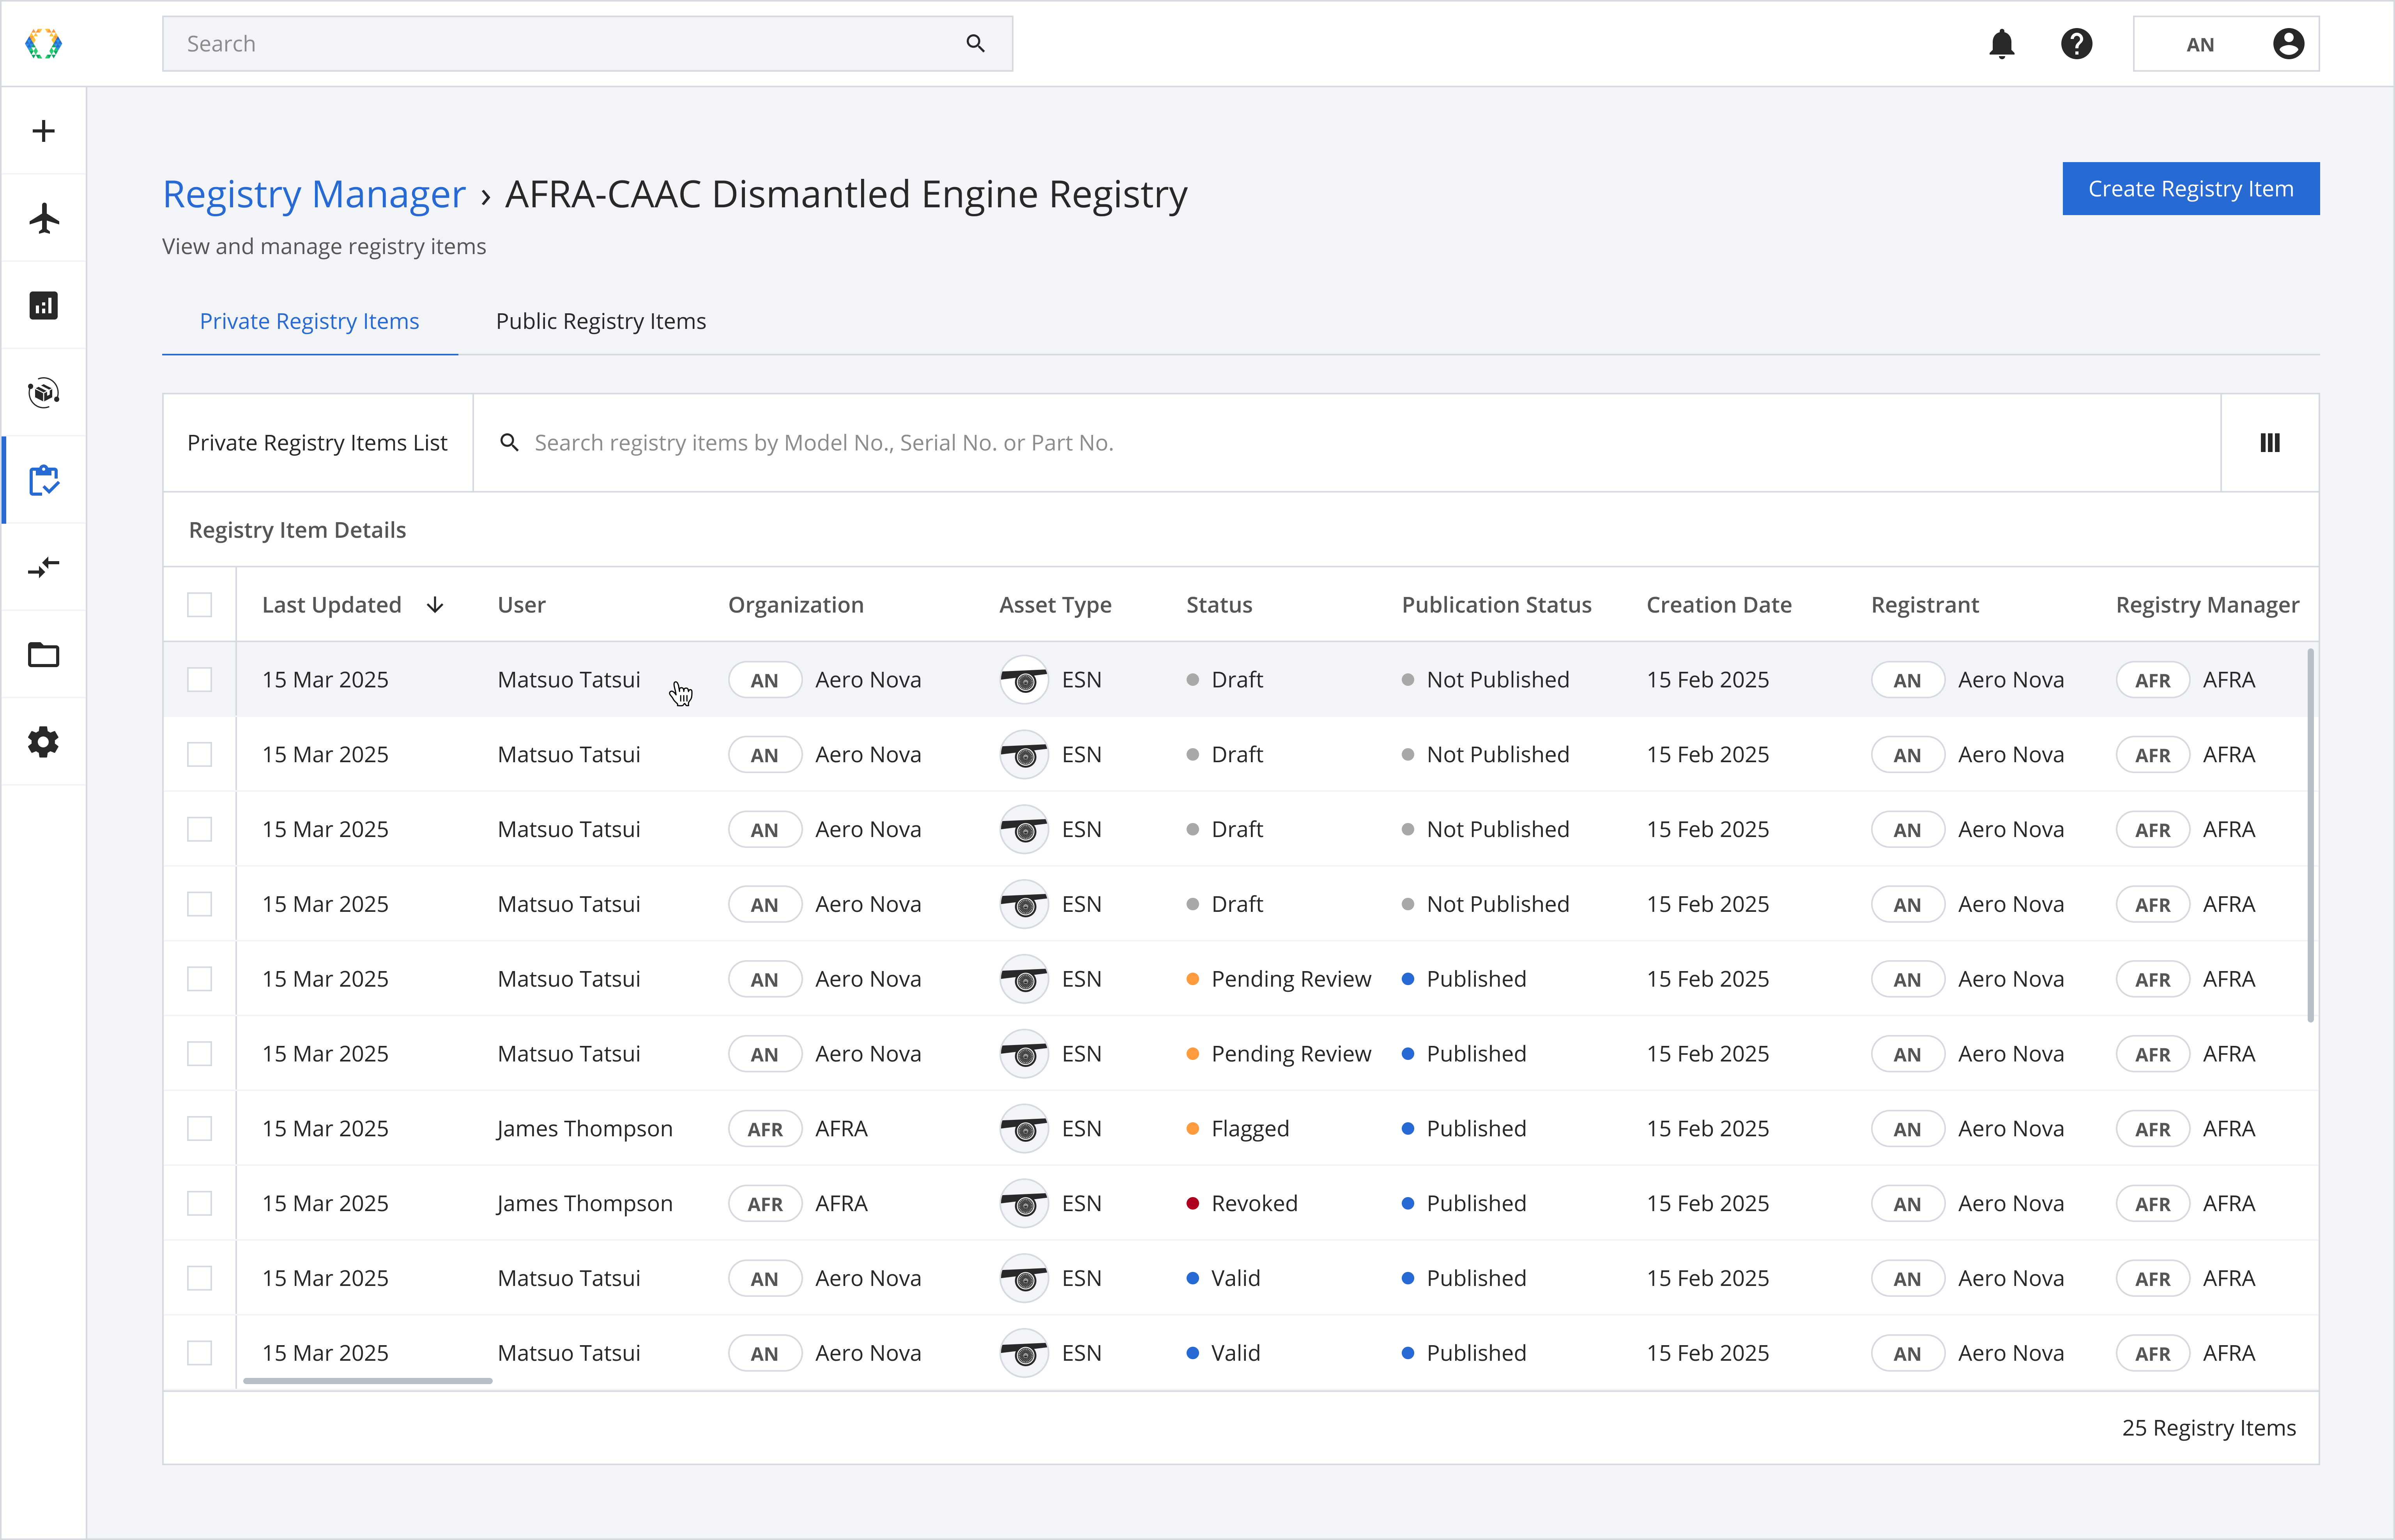
Task: Open the aircraft icon in sidebar
Action: point(43,218)
